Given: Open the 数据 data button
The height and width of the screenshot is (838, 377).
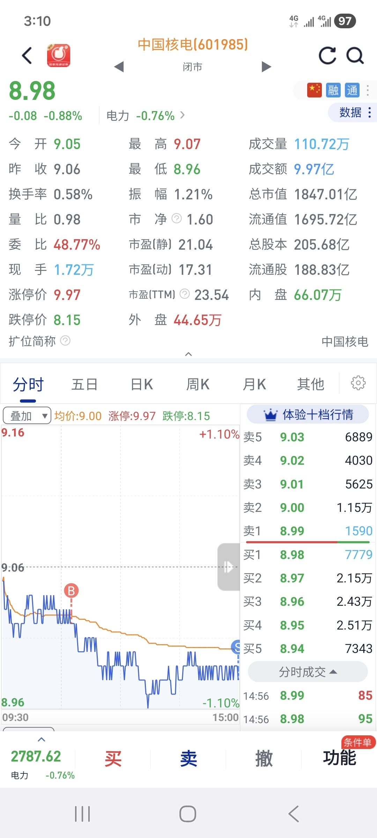Looking at the screenshot, I should pos(353,112).
